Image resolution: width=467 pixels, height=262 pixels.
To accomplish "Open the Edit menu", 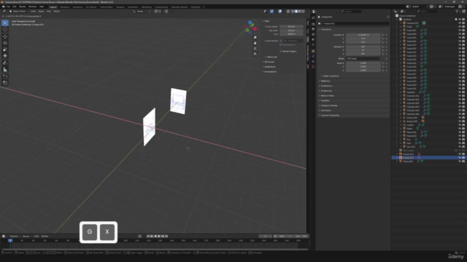I will coord(15,7).
